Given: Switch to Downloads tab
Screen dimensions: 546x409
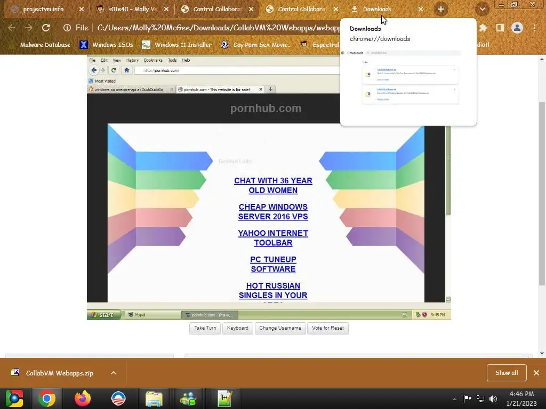Looking at the screenshot, I should (x=377, y=9).
